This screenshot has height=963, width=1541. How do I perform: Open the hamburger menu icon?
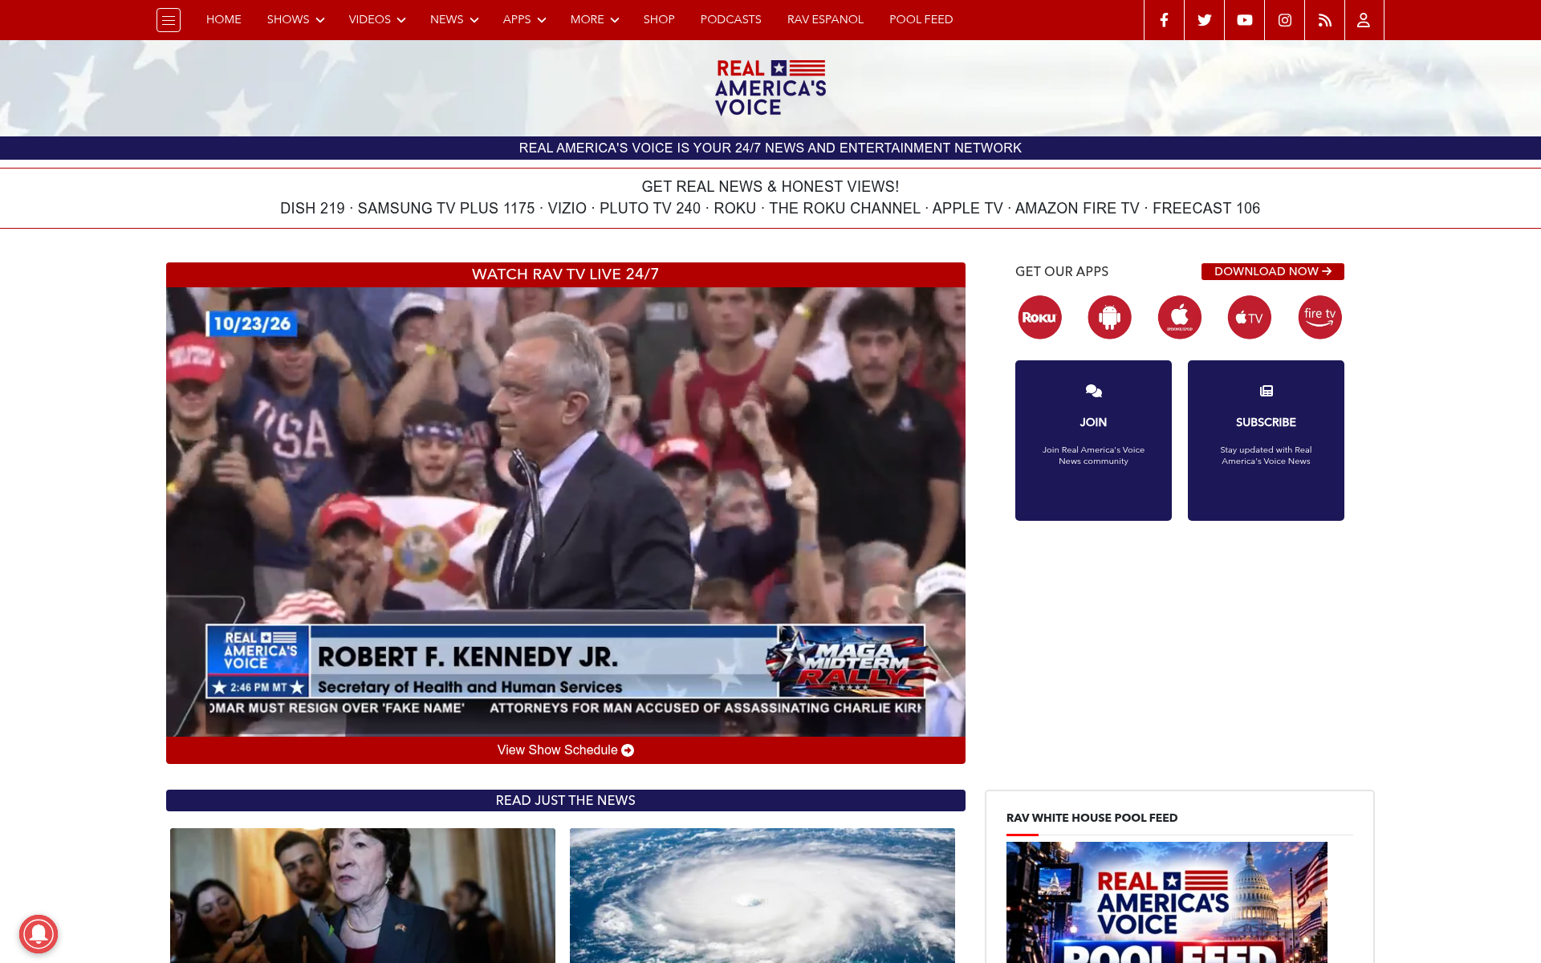coord(169,20)
